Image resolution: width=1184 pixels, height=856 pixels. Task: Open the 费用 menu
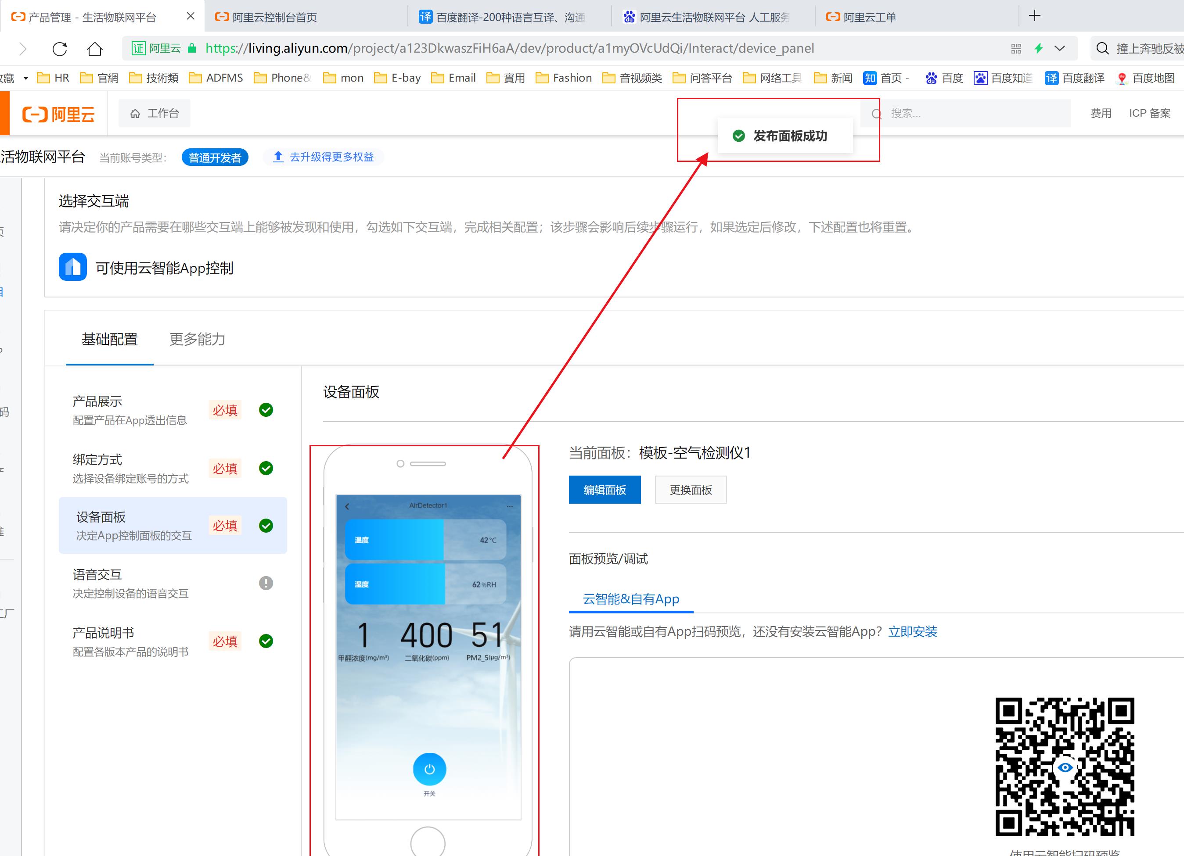pyautogui.click(x=1101, y=113)
